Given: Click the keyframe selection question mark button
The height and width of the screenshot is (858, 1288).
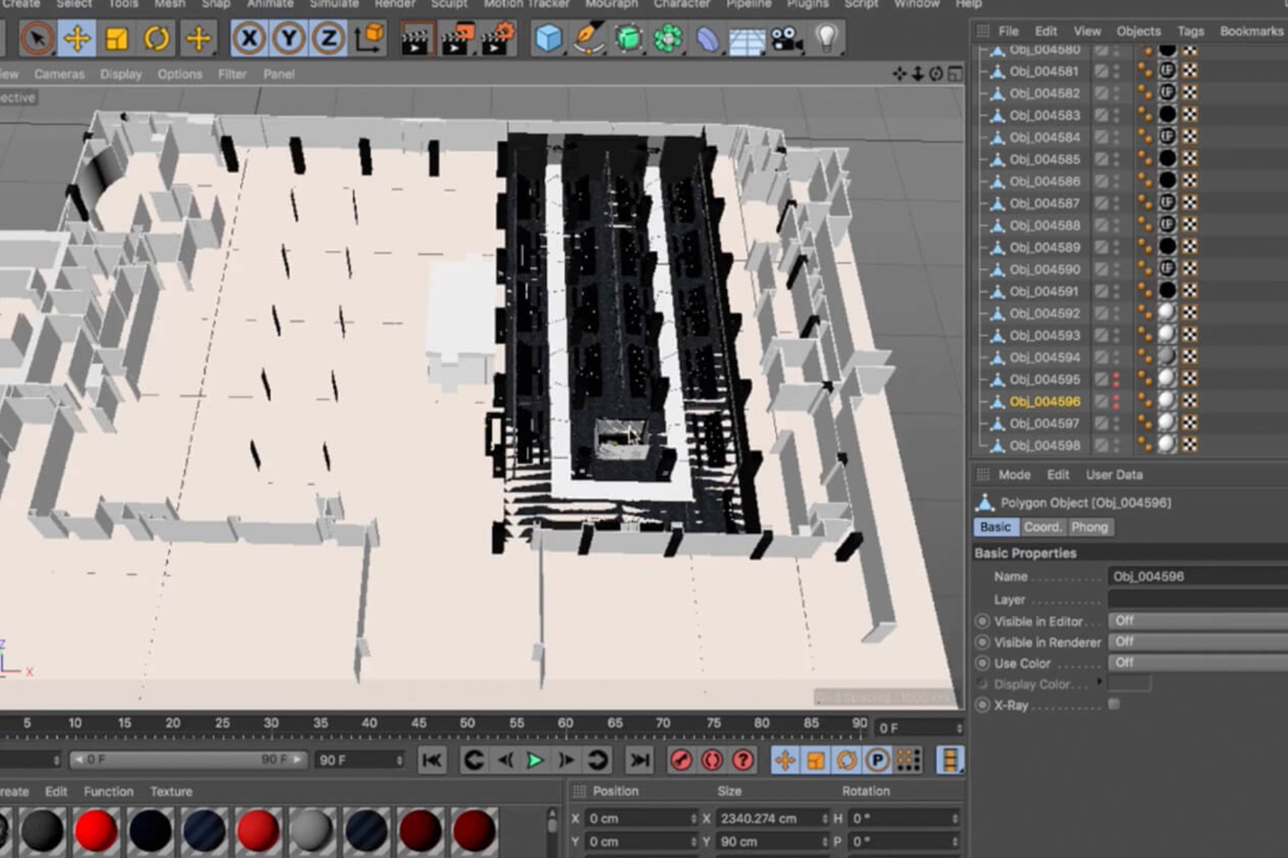Looking at the screenshot, I should 743,760.
